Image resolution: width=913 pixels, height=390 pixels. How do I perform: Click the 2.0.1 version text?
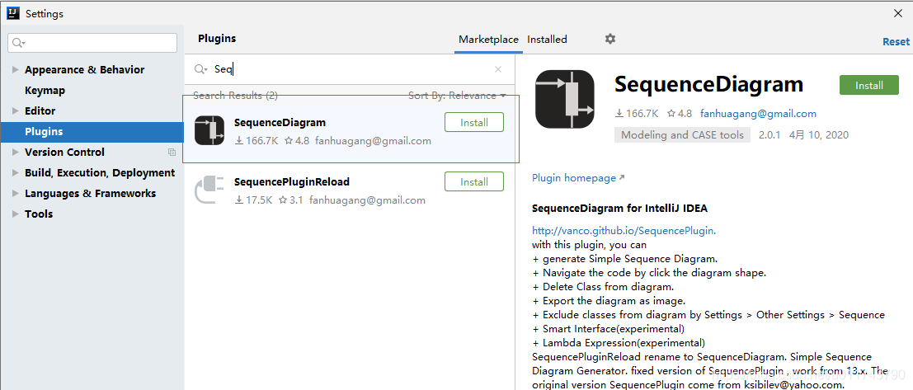(771, 135)
